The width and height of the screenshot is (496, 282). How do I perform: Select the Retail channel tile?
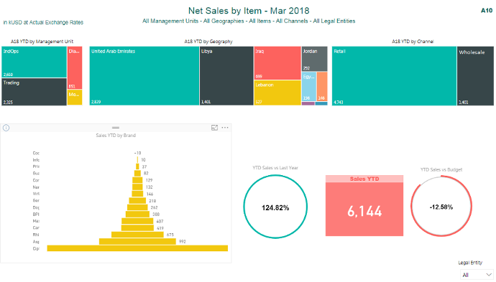[394, 76]
